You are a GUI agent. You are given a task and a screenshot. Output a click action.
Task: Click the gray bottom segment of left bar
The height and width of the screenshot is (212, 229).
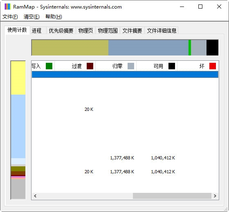[18, 189]
